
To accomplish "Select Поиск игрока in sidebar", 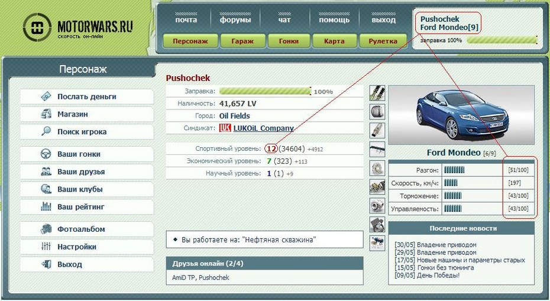I will click(87, 131).
